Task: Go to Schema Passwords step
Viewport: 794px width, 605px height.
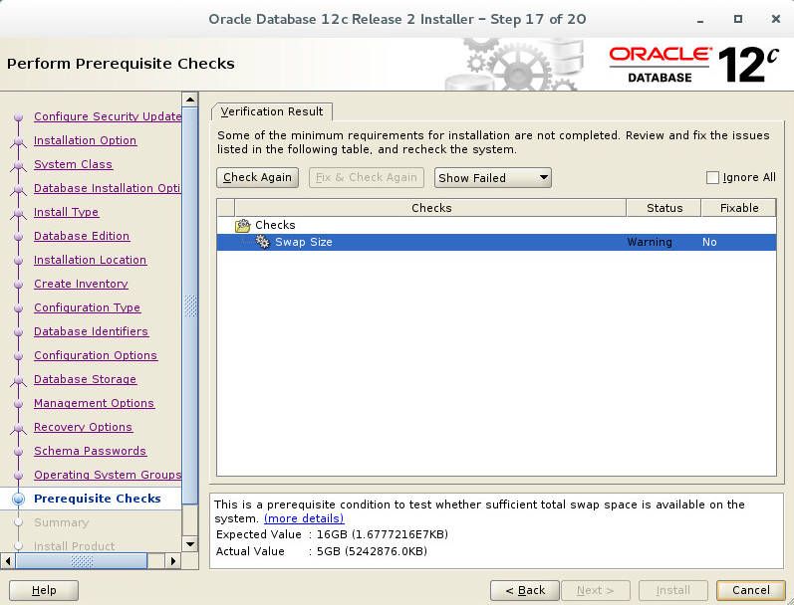Action: click(90, 451)
